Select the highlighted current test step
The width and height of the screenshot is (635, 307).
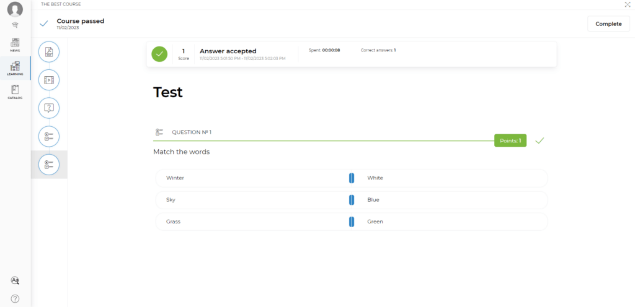(x=49, y=165)
